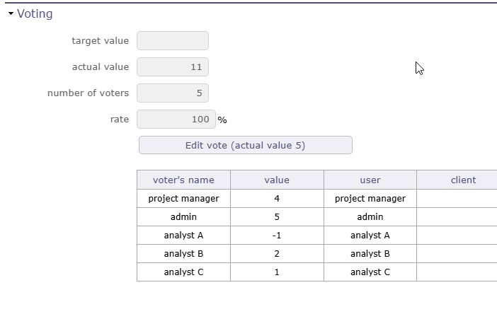Viewport: 497px width, 331px height.
Task: Click the target value field
Action: tap(173, 41)
